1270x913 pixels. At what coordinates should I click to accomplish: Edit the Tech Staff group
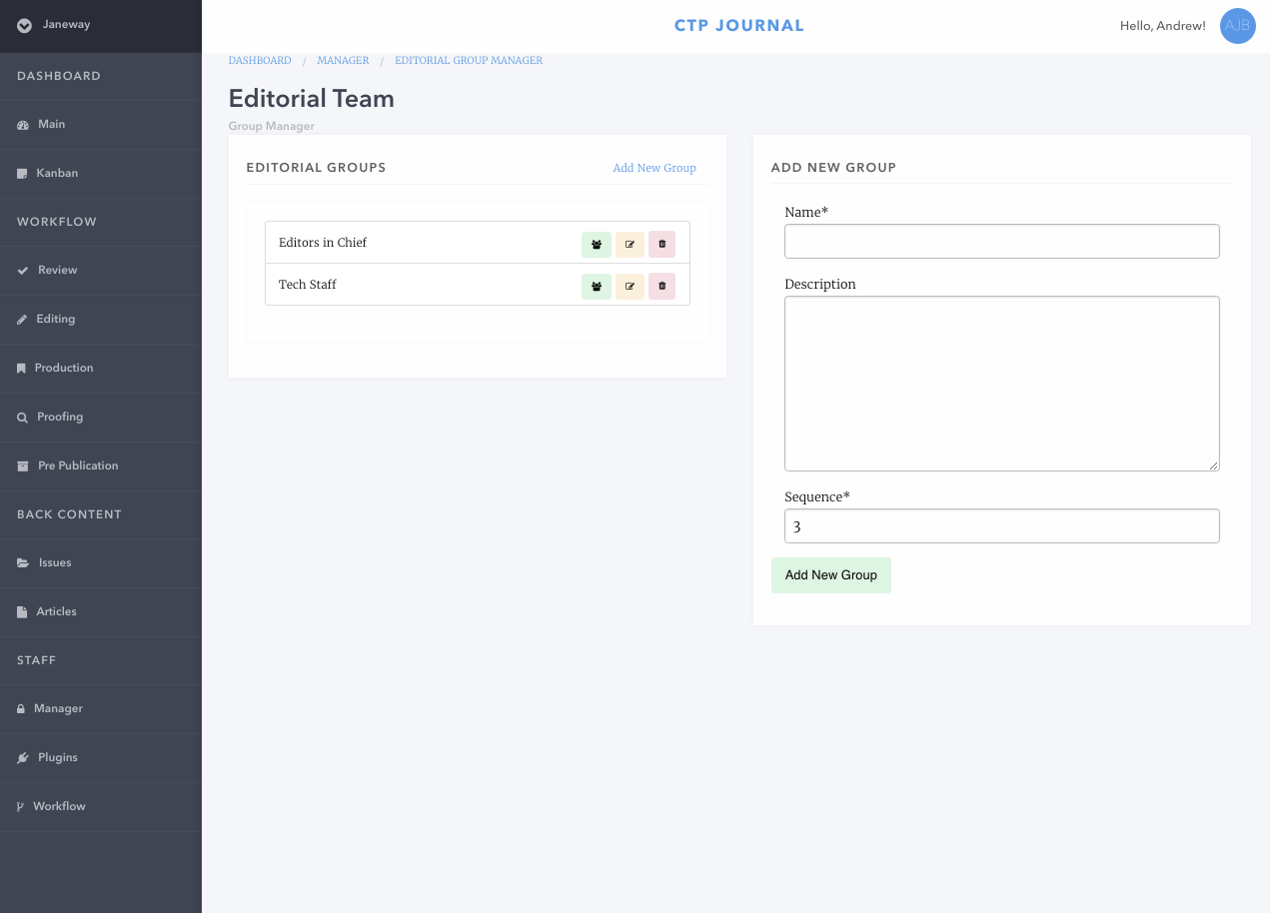(x=630, y=286)
